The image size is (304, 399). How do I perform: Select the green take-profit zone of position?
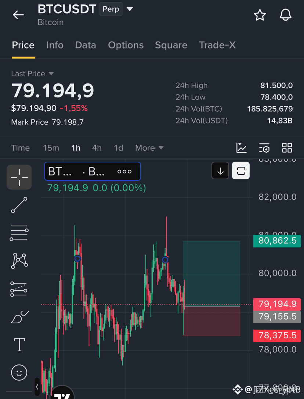211,273
